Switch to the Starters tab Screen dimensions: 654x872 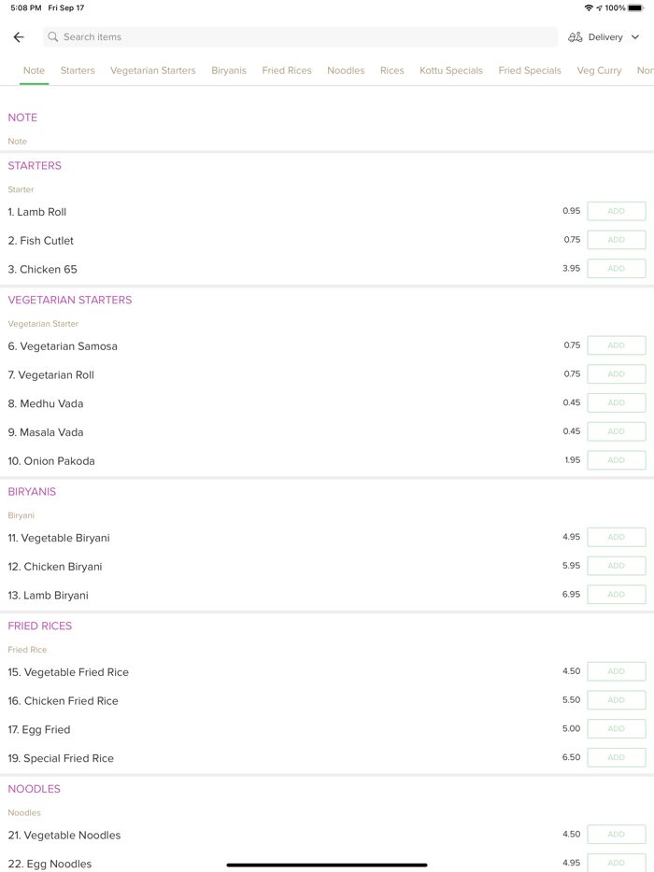coord(78,71)
